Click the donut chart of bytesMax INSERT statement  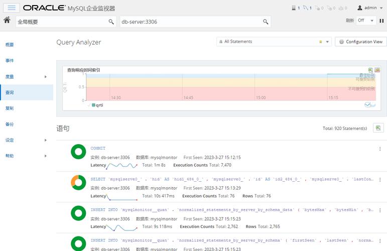pyautogui.click(x=78, y=213)
